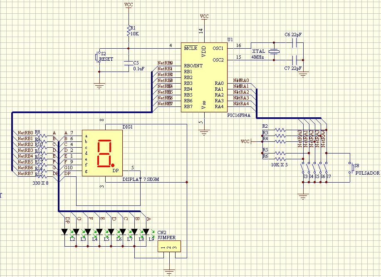Viewport: 381px width, 277px height.
Task: Click the LED L9 symbol
Action: [146, 231]
